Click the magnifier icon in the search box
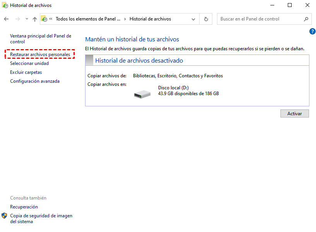Screen dimensions: 316x232 coord(306,19)
